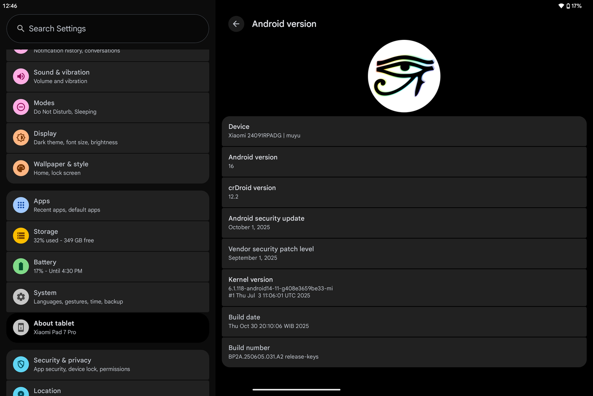Tap the Build number entry
Screen dimensions: 593x396
404,352
